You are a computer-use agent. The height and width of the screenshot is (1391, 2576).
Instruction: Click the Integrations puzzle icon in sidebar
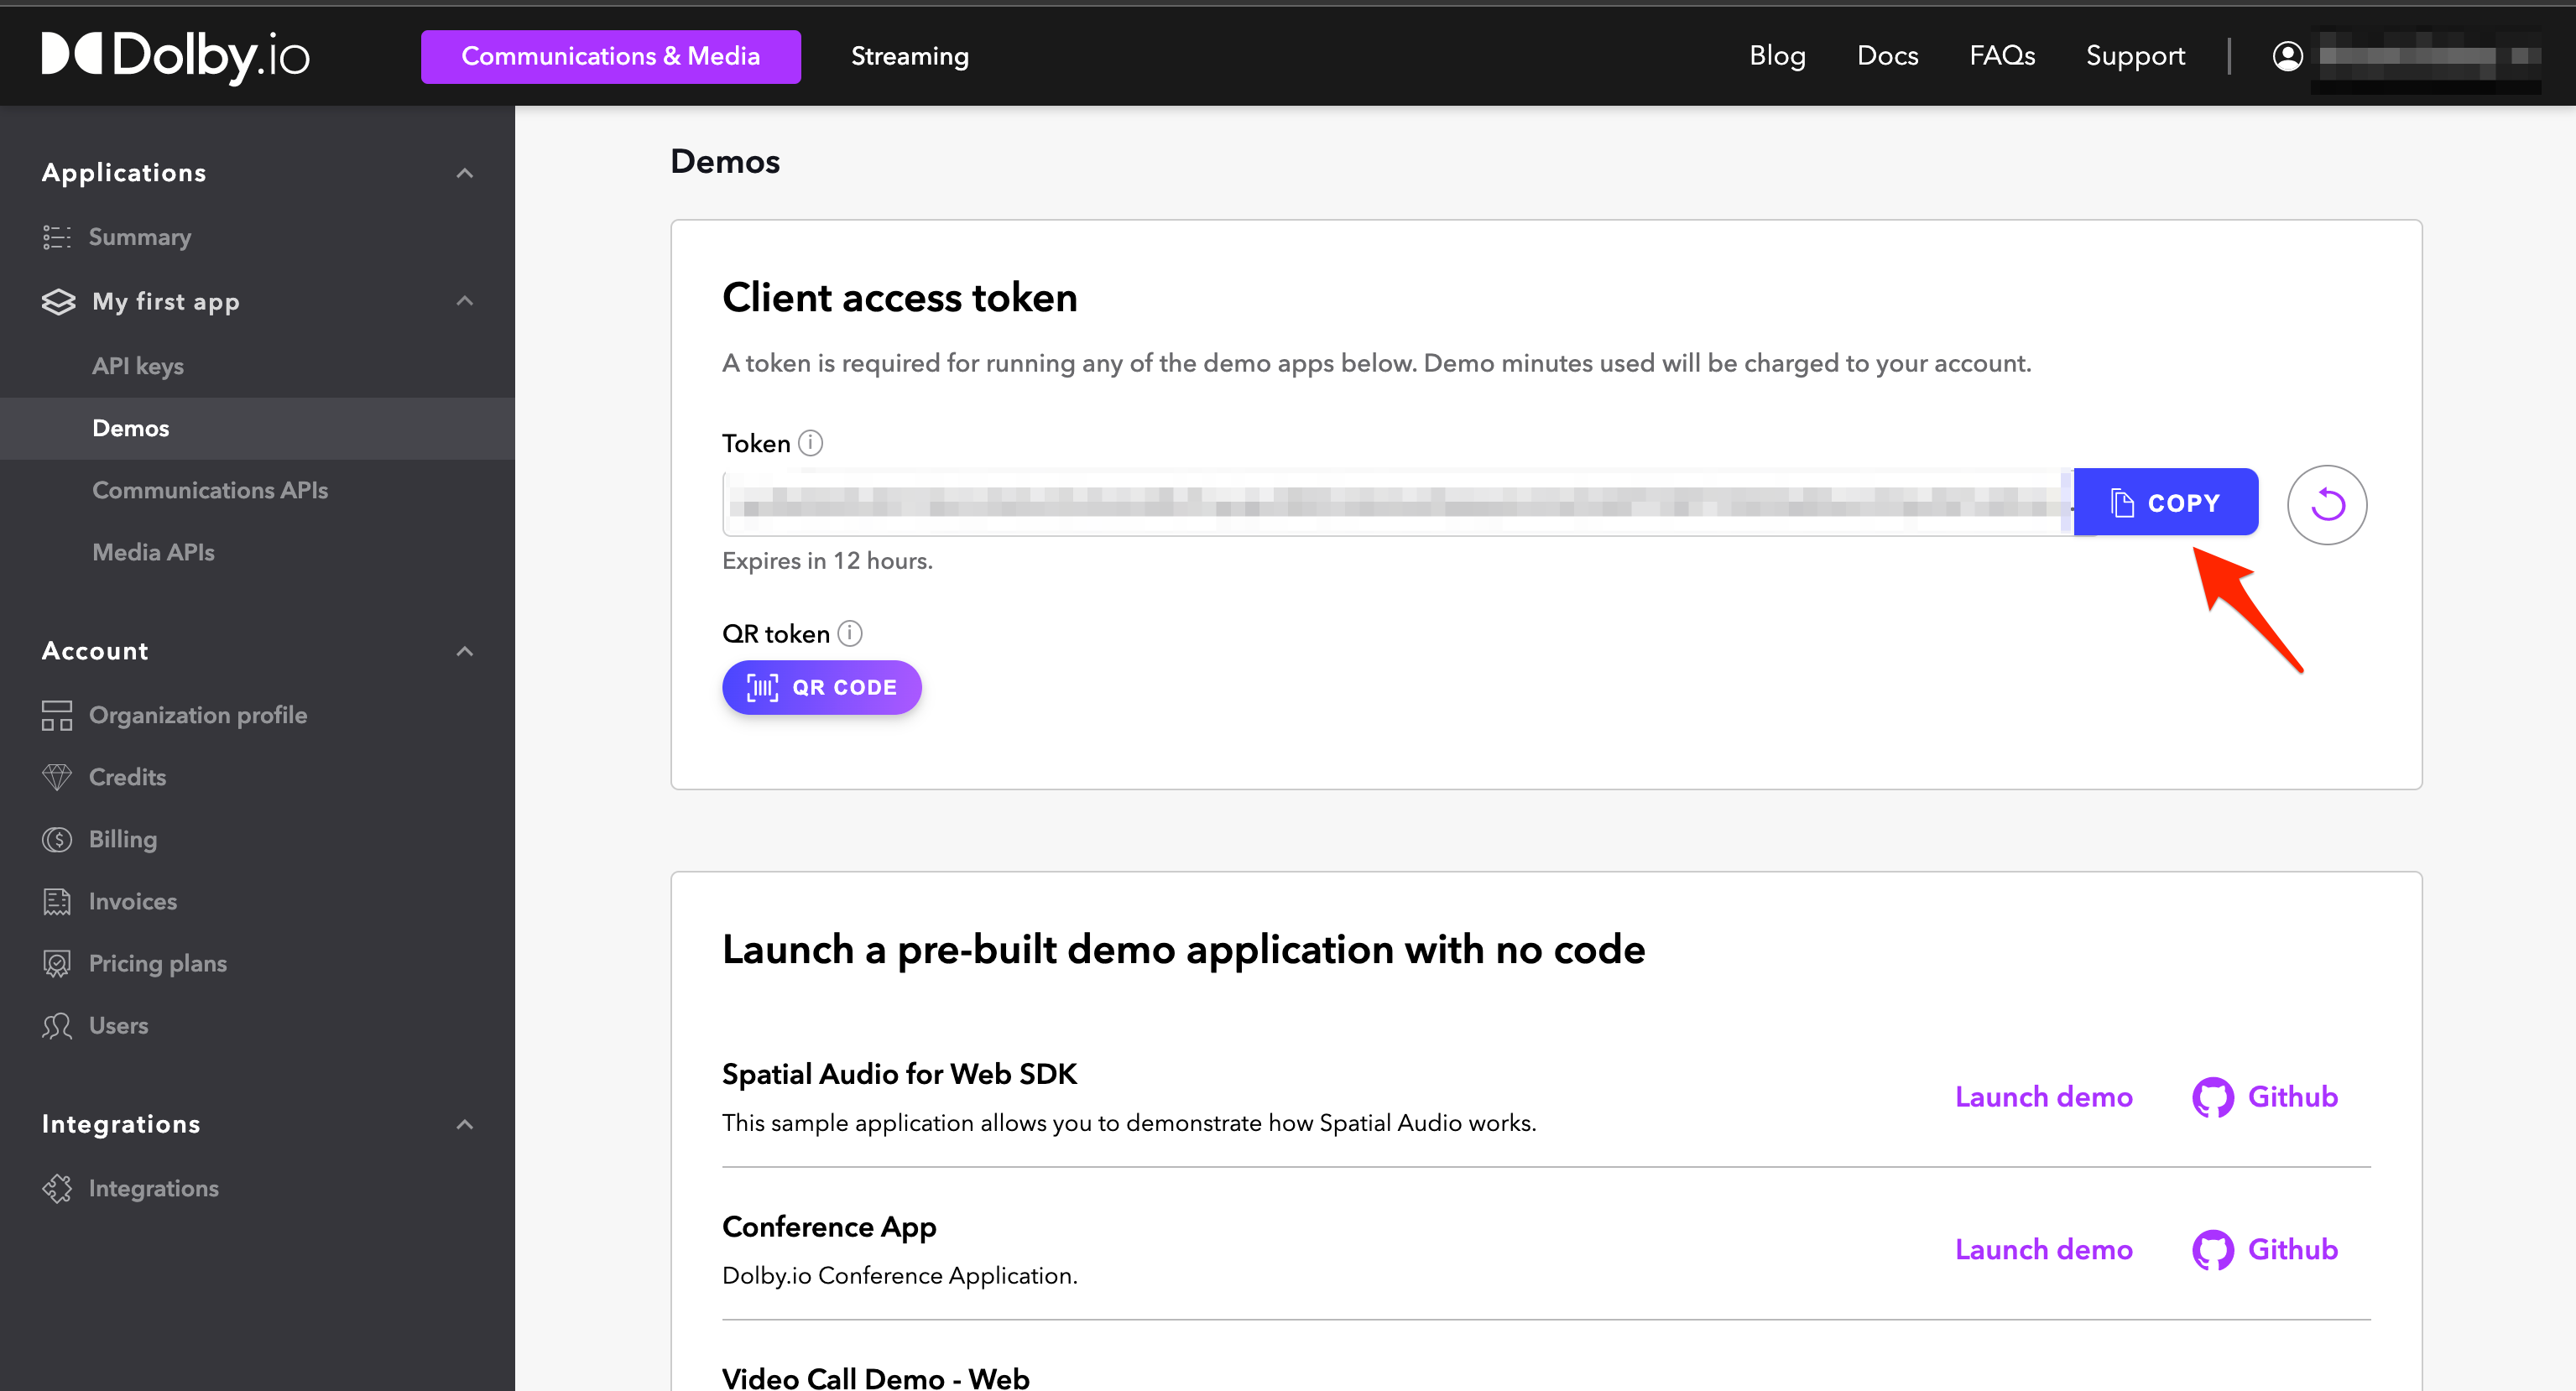click(x=57, y=1188)
